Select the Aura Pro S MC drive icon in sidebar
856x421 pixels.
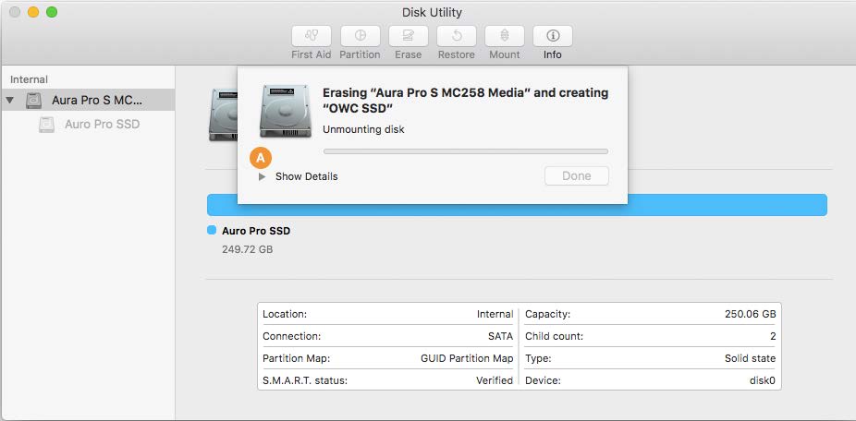(34, 101)
